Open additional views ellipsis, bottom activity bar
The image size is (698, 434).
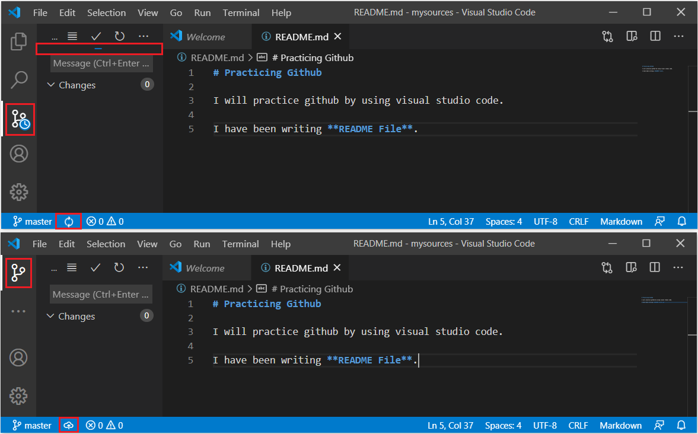click(18, 311)
